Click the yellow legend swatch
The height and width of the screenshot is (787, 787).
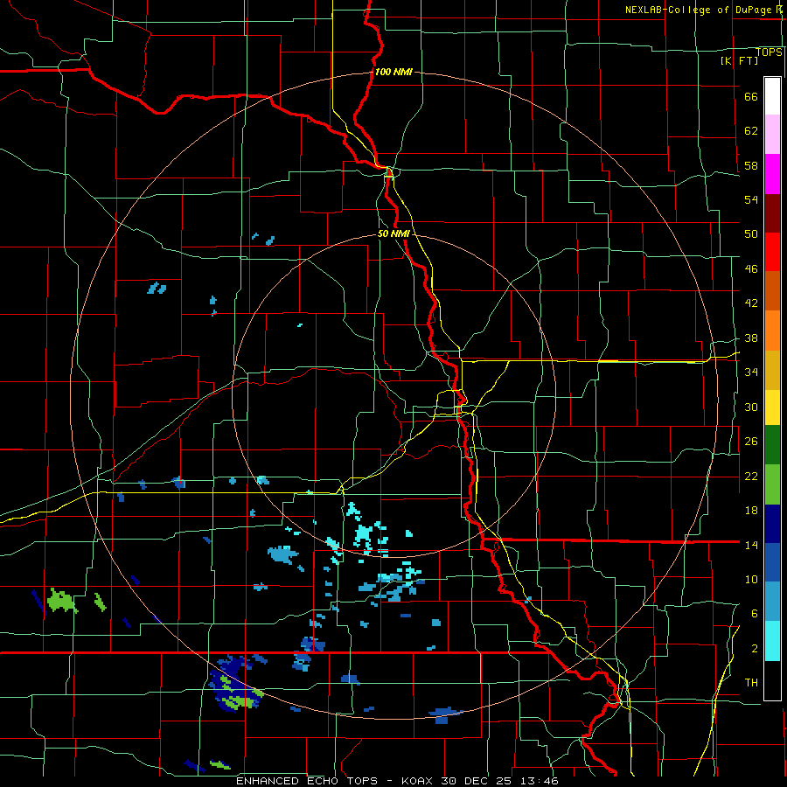pos(772,407)
